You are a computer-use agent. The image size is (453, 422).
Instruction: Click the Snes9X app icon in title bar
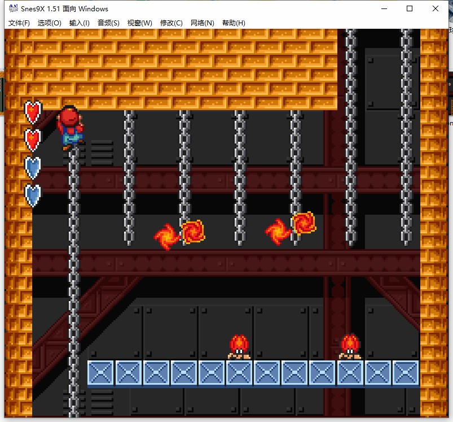[x=14, y=8]
